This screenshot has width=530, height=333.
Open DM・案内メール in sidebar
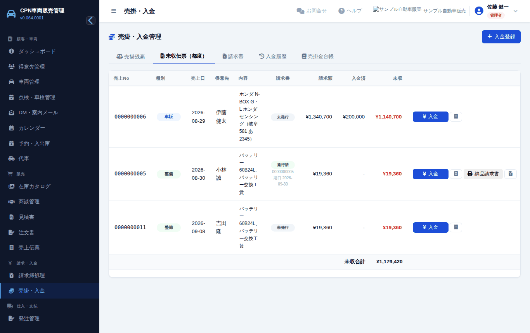50,113
